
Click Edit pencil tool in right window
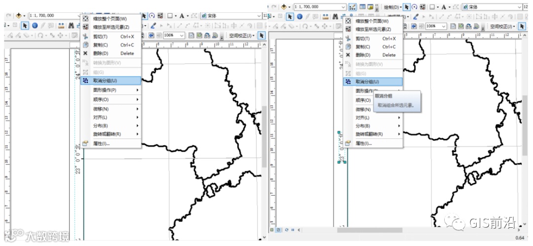point(416,17)
